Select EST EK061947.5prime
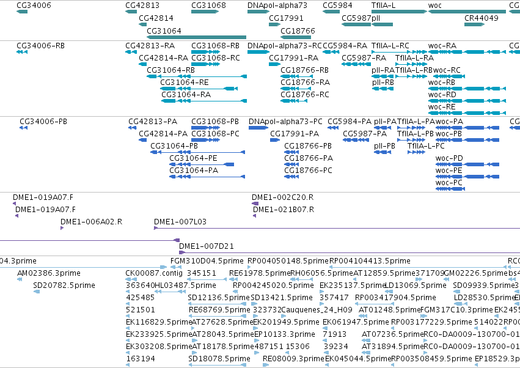Image resolution: width=520 pixels, height=368 pixels. (324, 328)
